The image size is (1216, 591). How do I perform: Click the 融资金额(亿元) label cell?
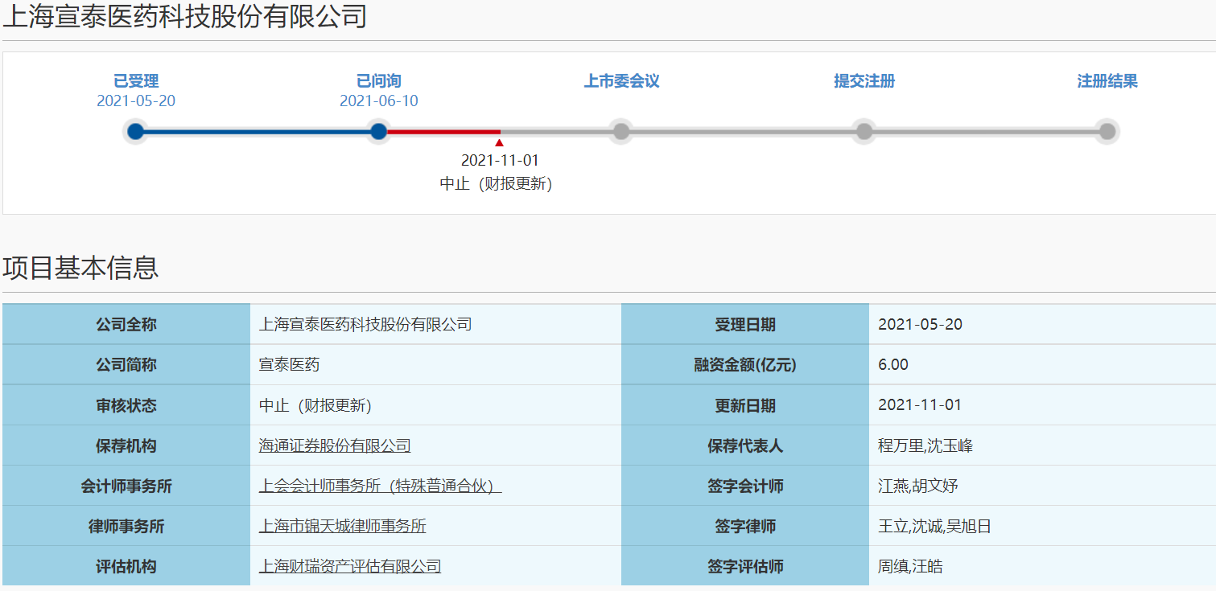point(745,365)
